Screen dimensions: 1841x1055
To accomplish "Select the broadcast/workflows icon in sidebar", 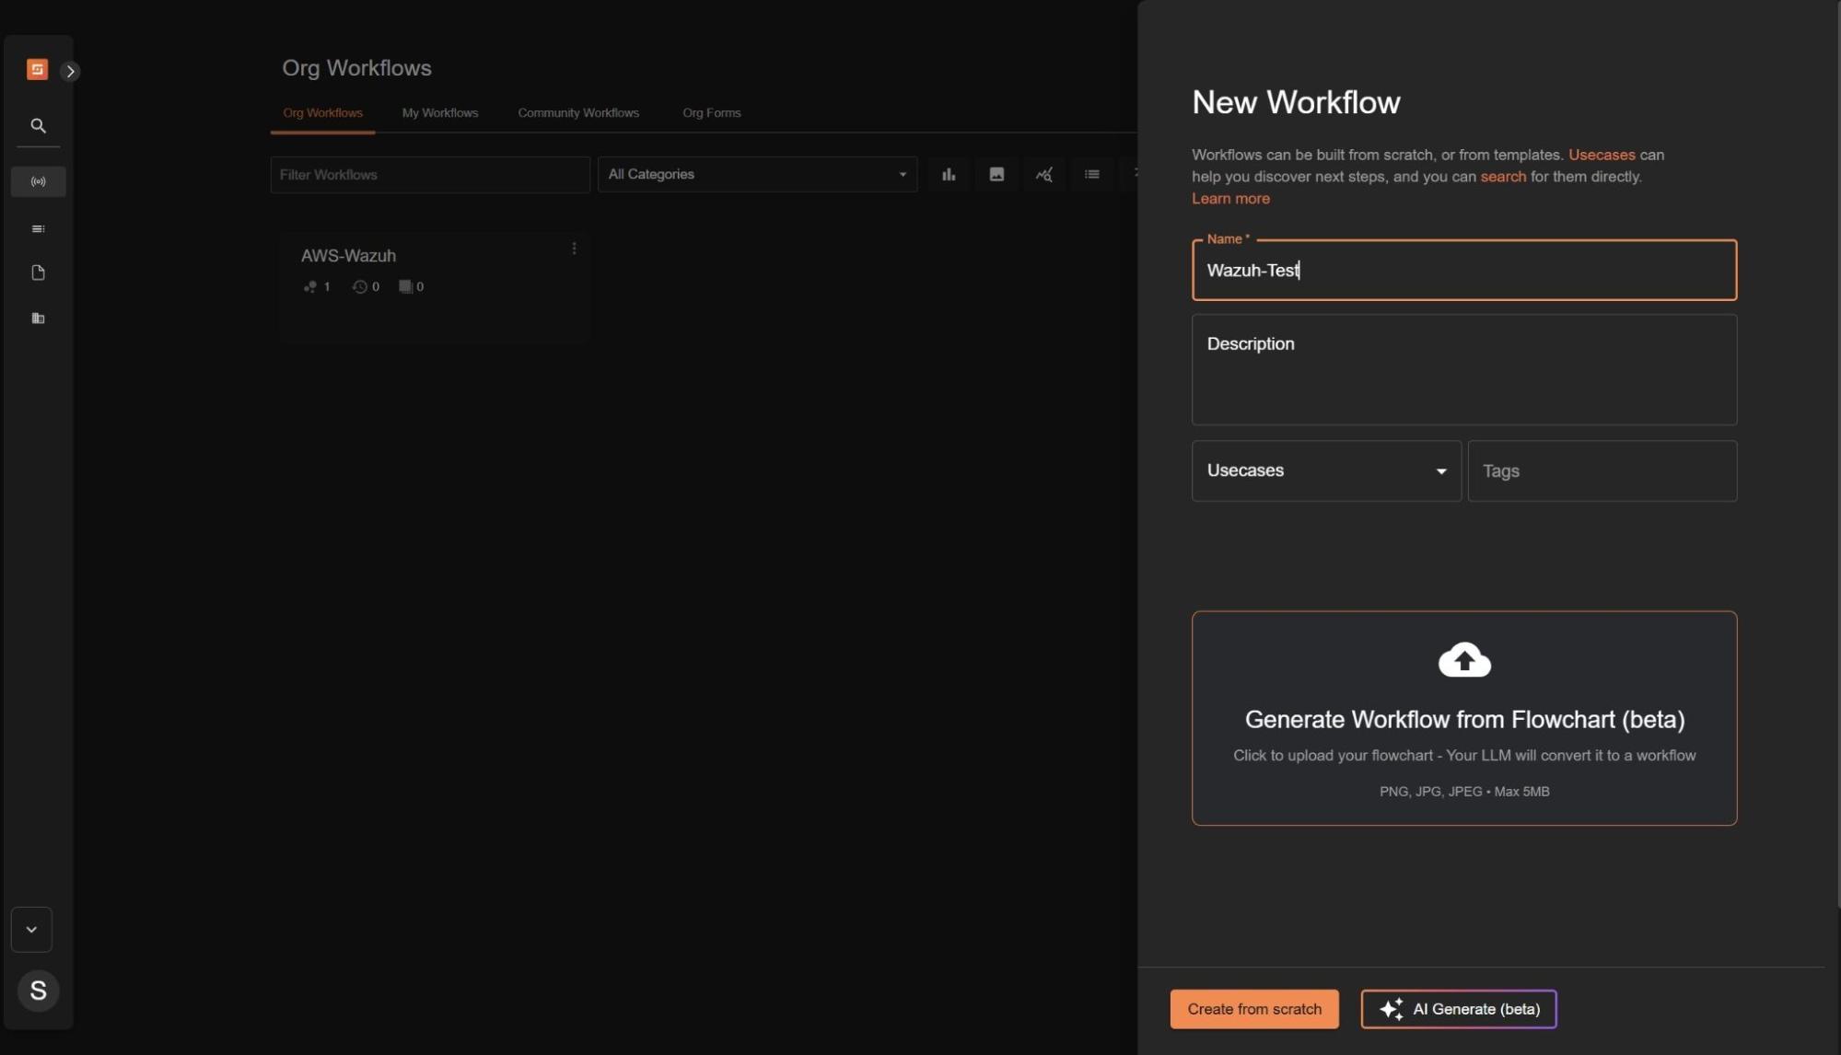I will [38, 180].
